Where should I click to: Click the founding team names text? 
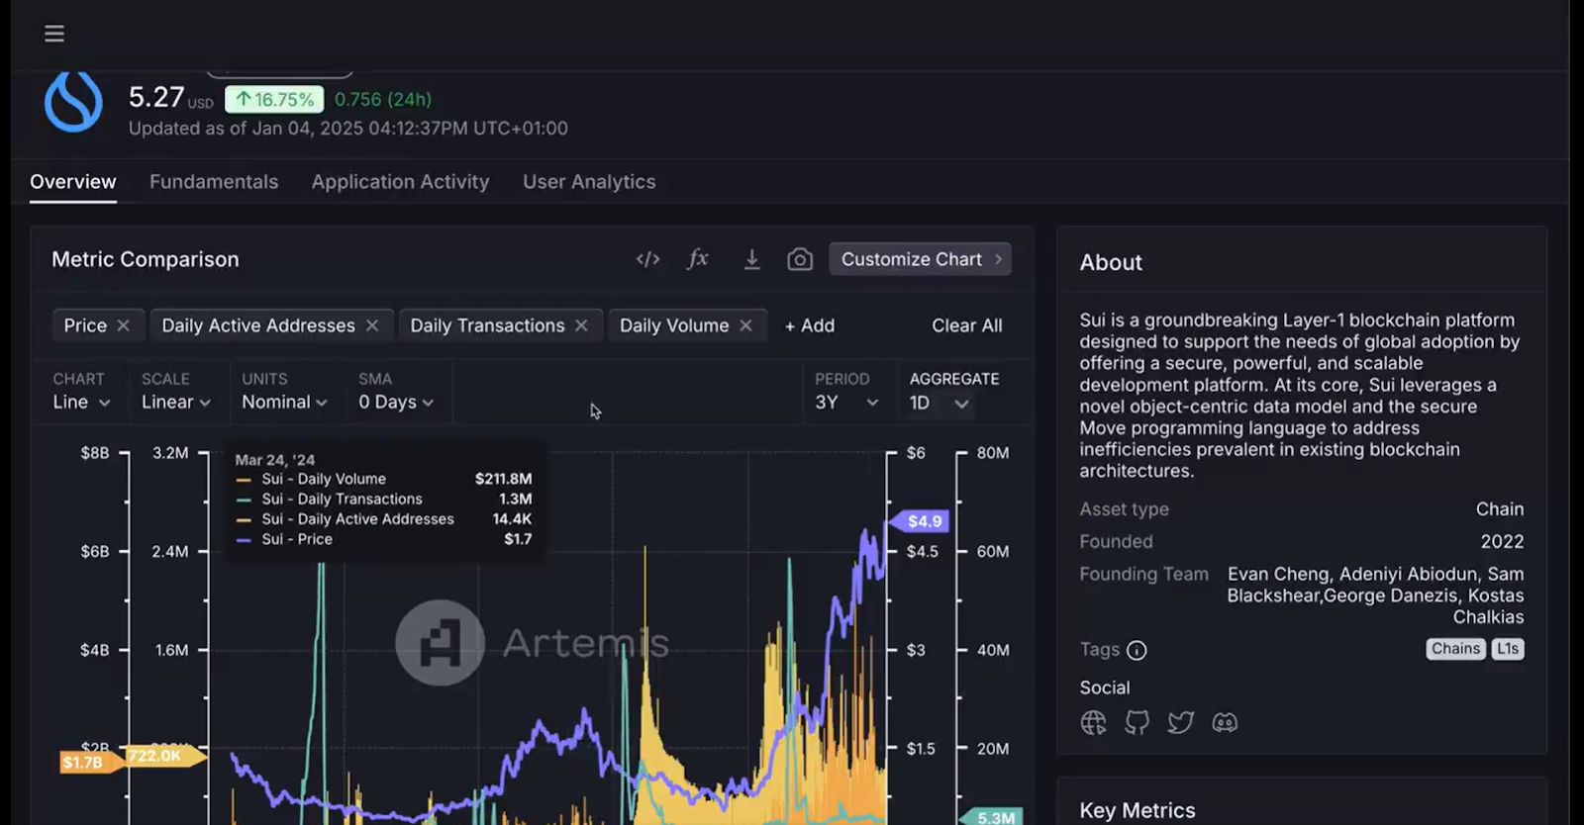[1376, 596]
